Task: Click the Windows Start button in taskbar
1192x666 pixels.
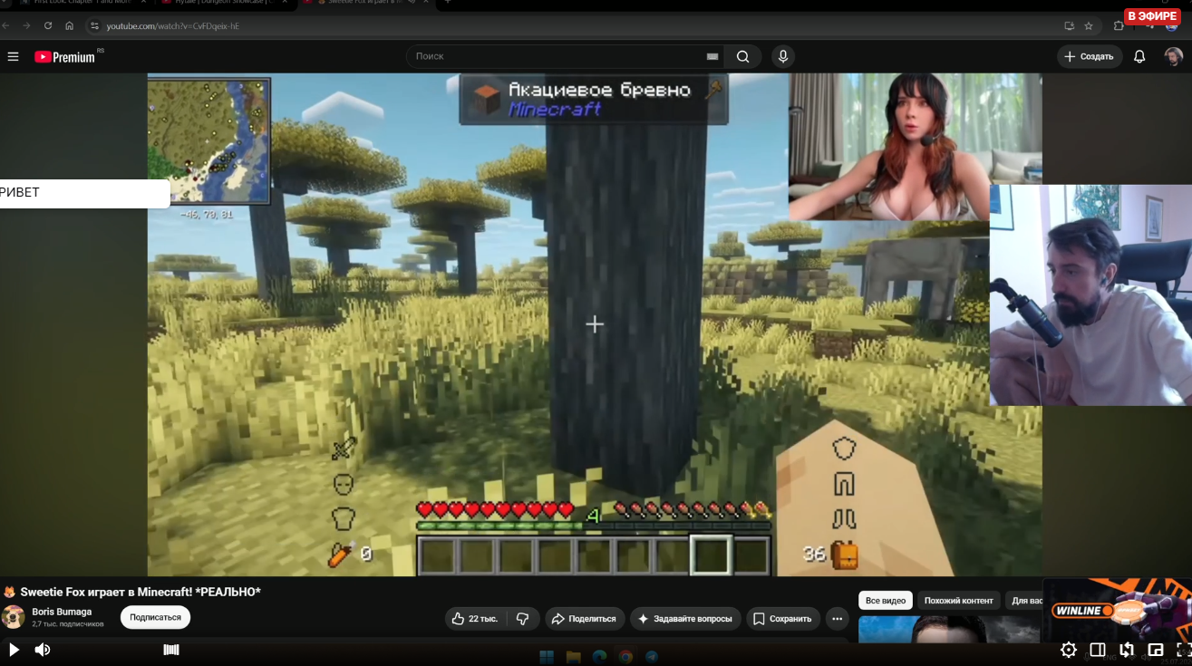Action: (x=547, y=657)
